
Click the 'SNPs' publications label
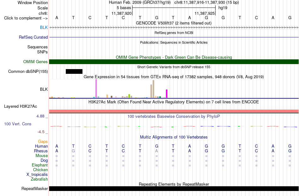tap(42, 52)
